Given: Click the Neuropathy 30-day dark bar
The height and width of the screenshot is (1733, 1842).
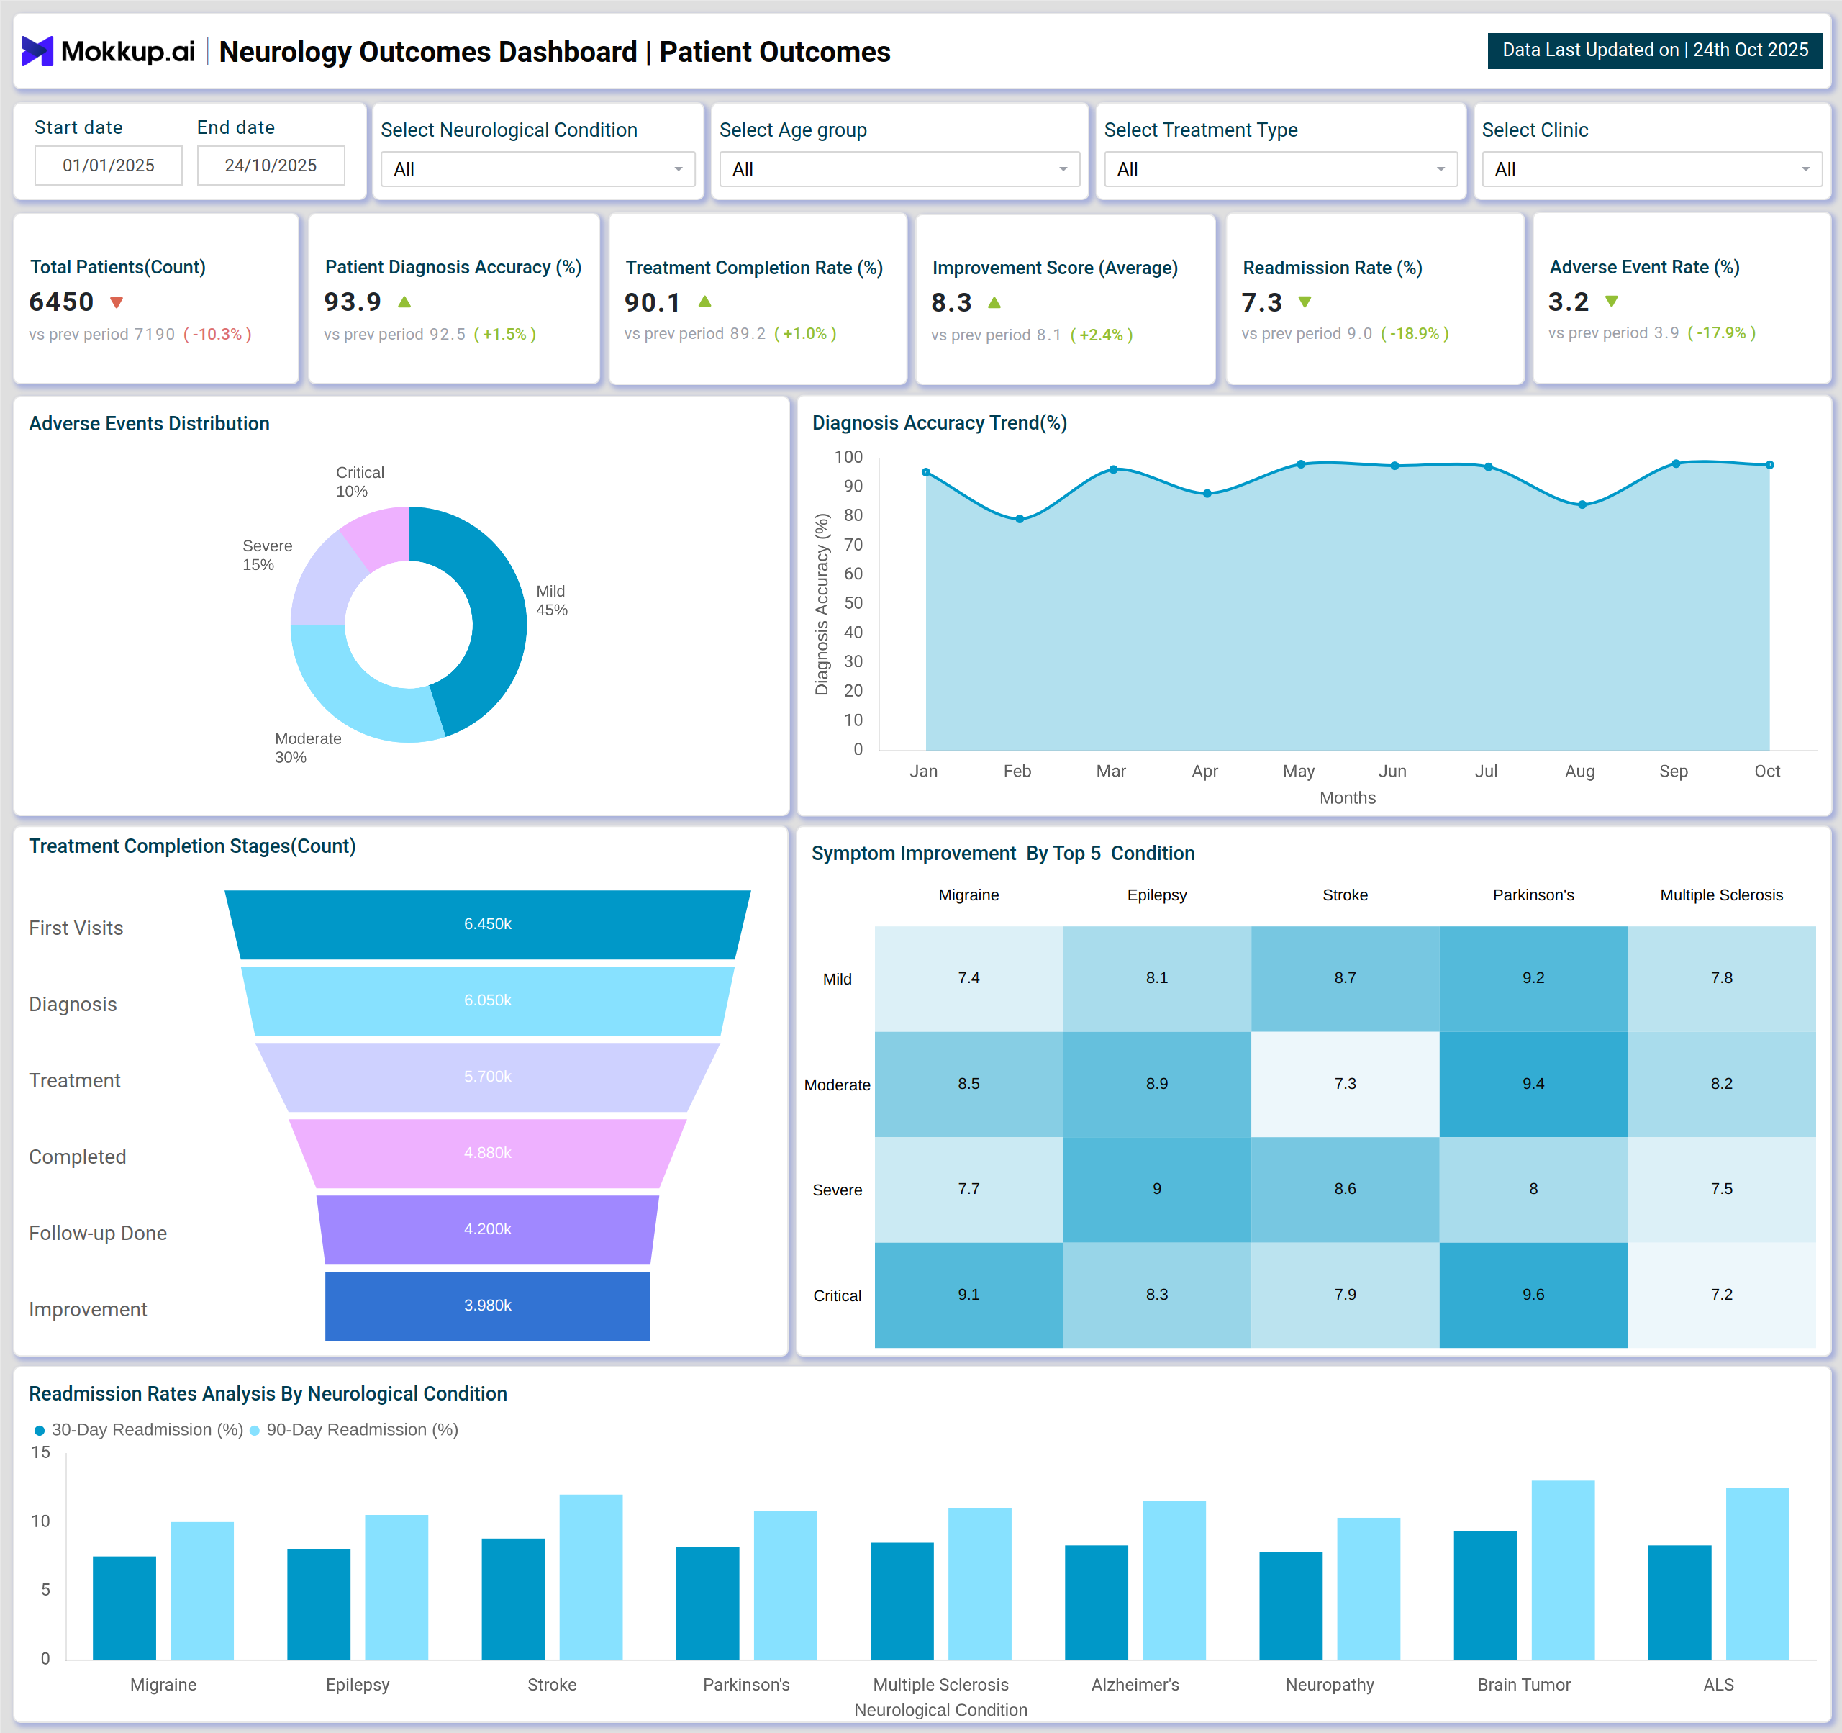Looking at the screenshot, I should (1291, 1606).
